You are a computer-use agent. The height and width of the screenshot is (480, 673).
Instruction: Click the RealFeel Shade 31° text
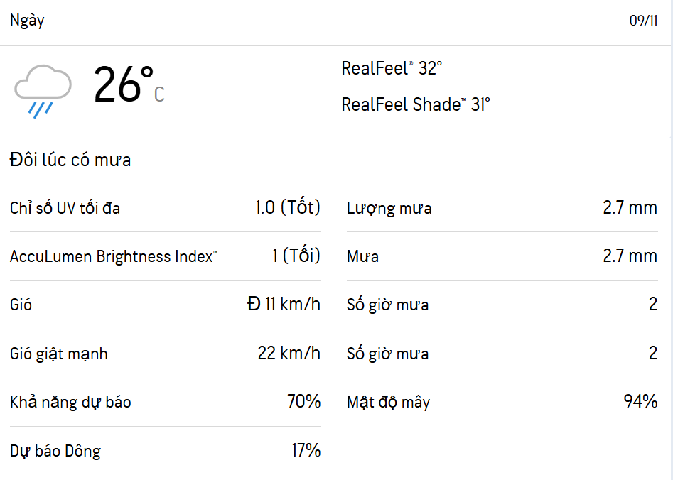click(x=416, y=105)
